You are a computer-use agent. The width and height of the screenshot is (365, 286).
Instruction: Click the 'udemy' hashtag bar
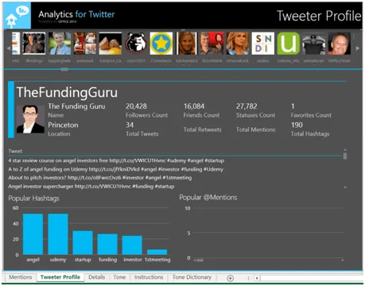pos(58,234)
